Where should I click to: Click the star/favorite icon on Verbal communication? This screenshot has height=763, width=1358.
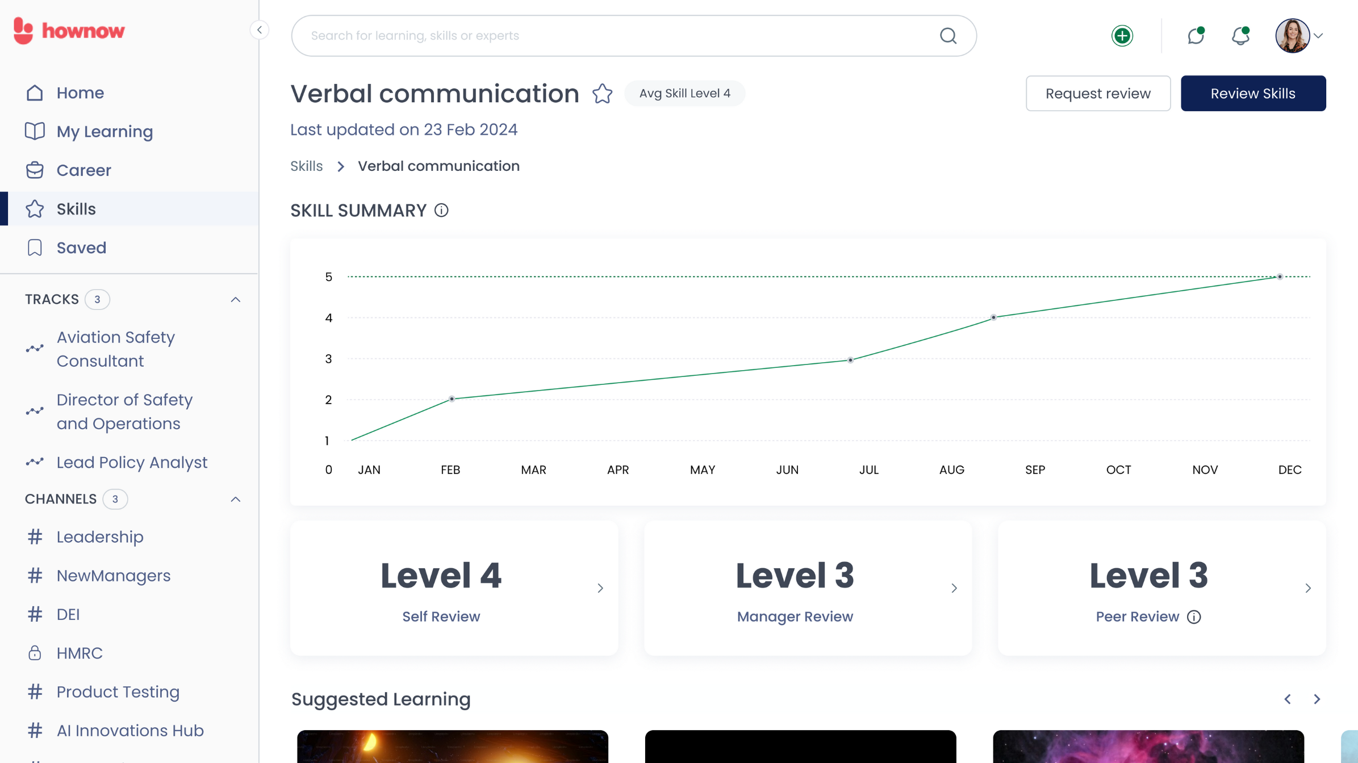(603, 93)
